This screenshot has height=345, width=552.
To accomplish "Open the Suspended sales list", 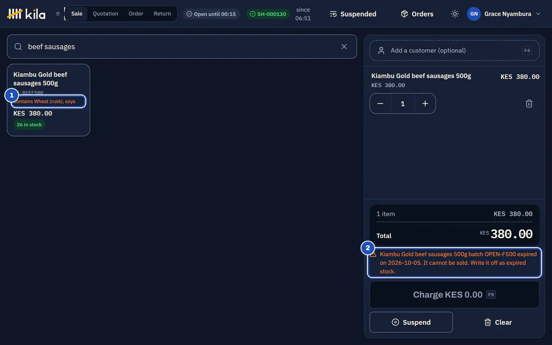I will click(353, 14).
